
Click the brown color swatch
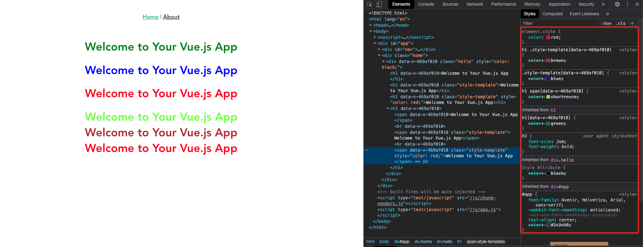548,61
